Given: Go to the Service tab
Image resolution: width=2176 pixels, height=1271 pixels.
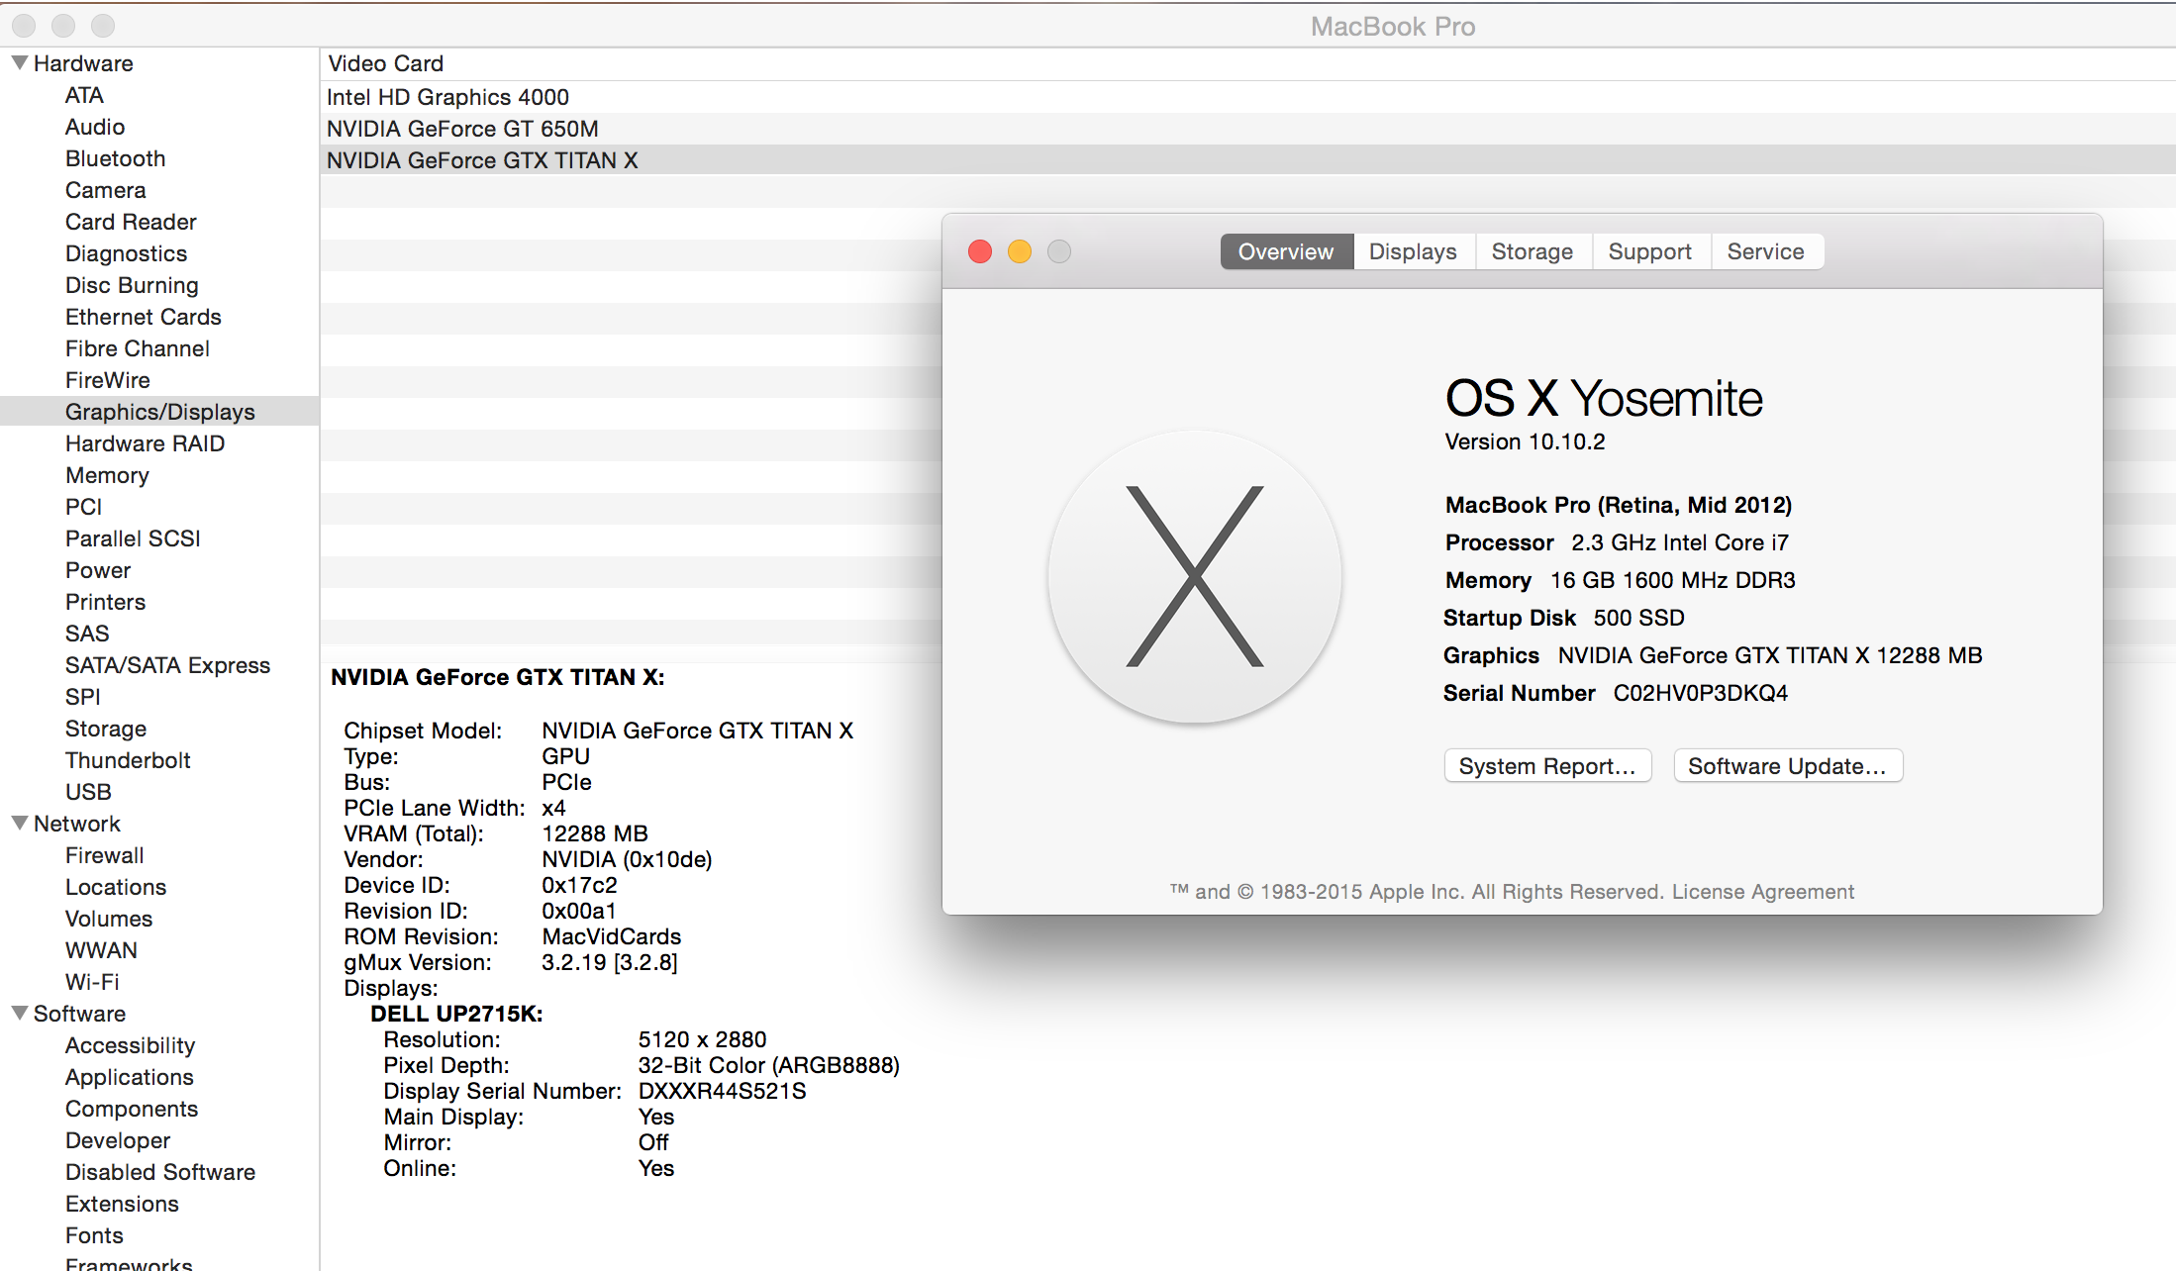Looking at the screenshot, I should 1765,251.
